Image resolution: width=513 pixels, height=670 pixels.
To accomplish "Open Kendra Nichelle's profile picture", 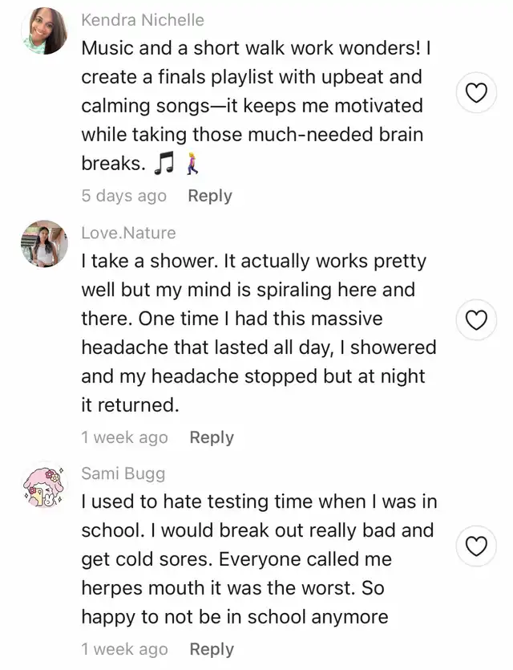I will 44,31.
